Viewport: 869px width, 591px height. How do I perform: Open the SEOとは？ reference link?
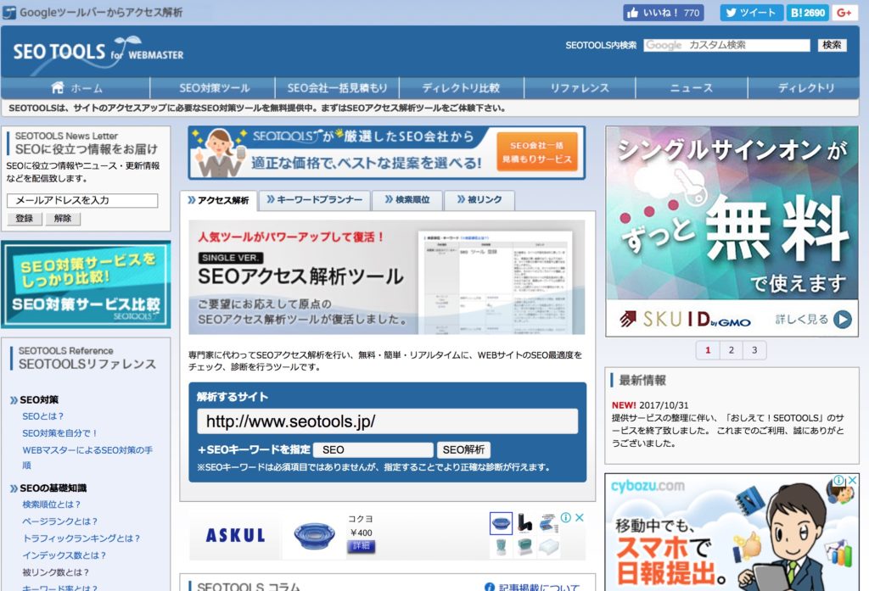pos(43,416)
